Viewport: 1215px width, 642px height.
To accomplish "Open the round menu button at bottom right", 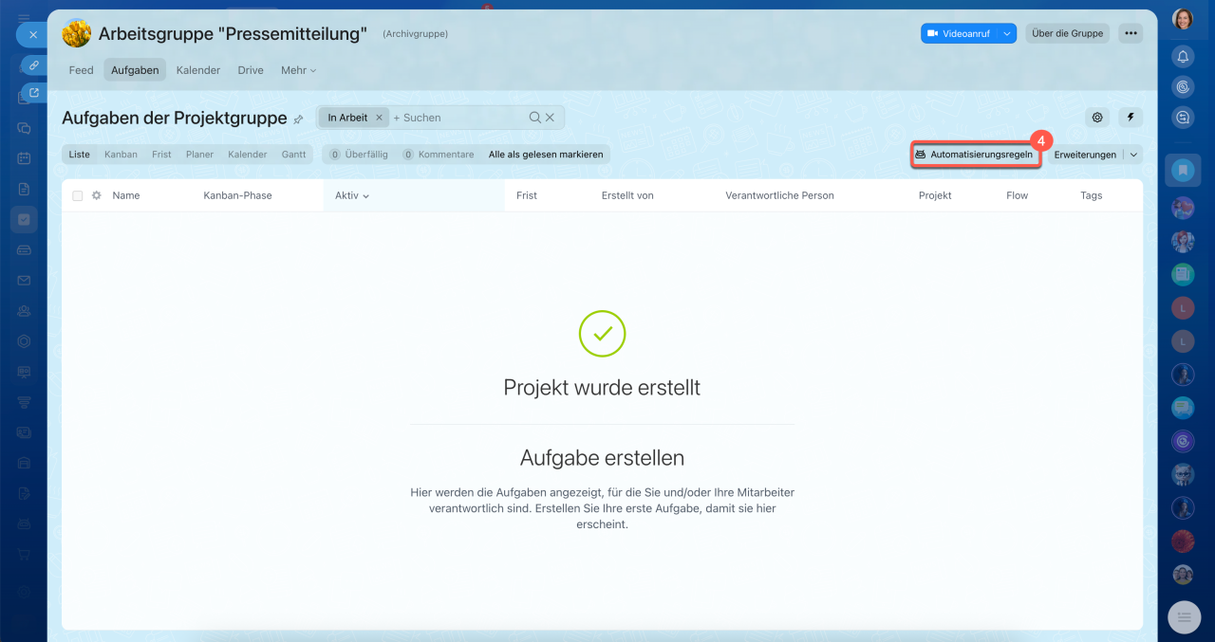I will [1184, 617].
